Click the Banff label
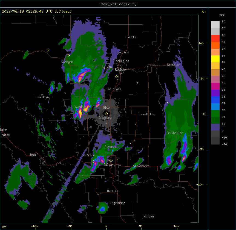236x230 pixels. coord(34,155)
